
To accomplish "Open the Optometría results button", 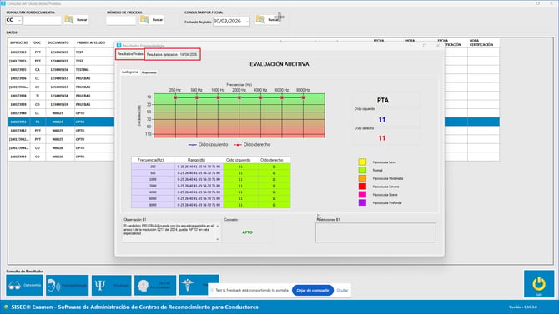I will click(24, 285).
